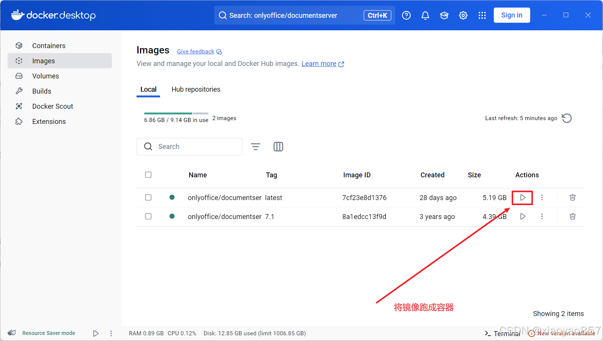Switch to Hub repositories tab

[196, 89]
